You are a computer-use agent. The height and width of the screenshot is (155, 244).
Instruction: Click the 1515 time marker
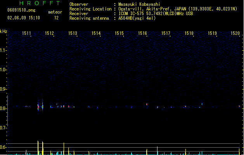[119, 33]
